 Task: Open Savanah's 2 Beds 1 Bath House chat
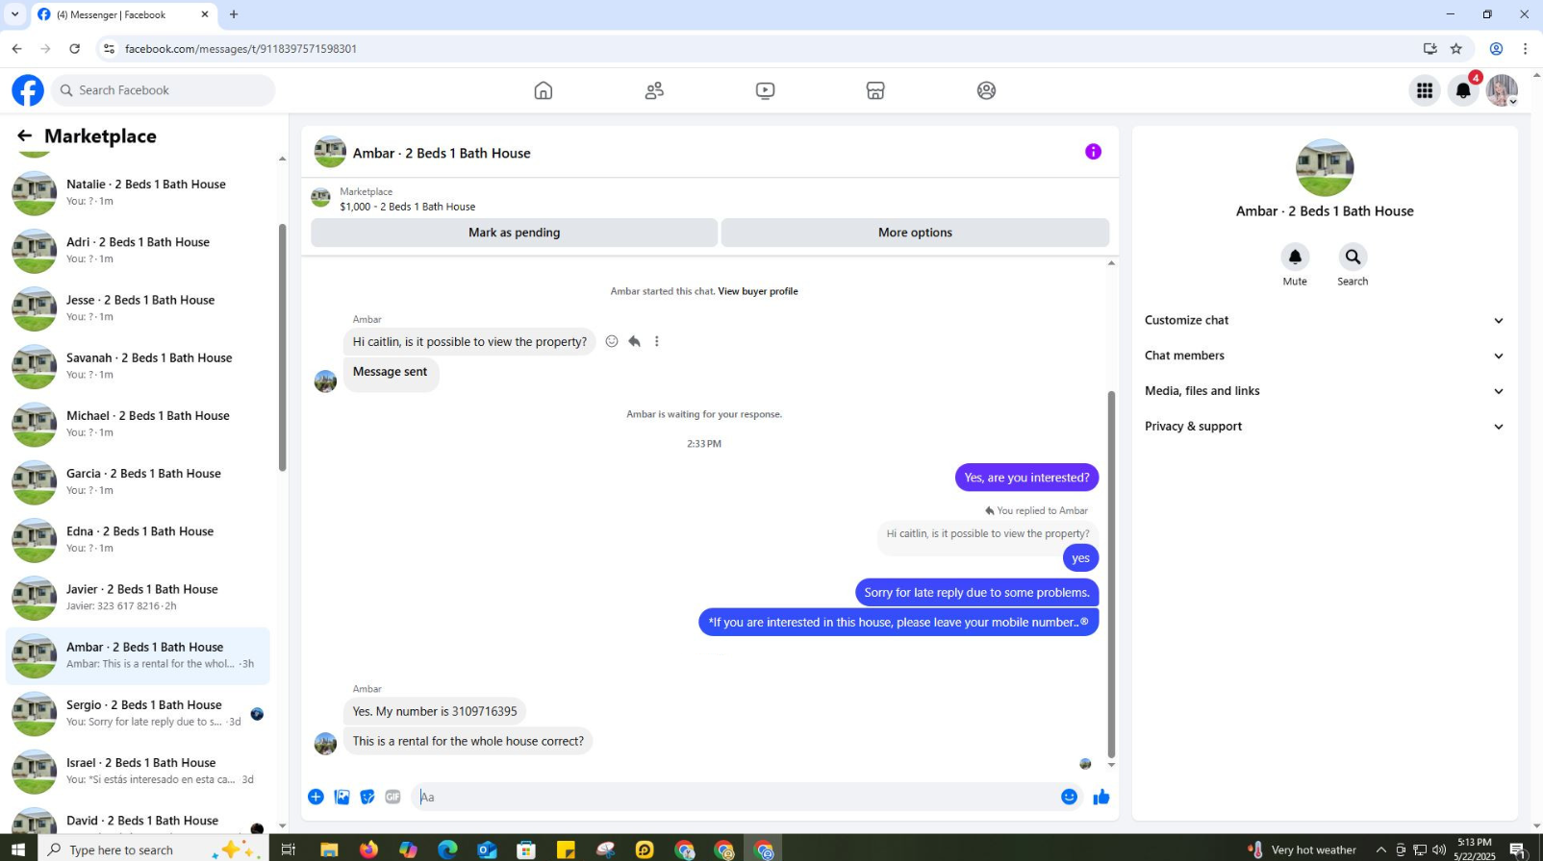click(139, 365)
